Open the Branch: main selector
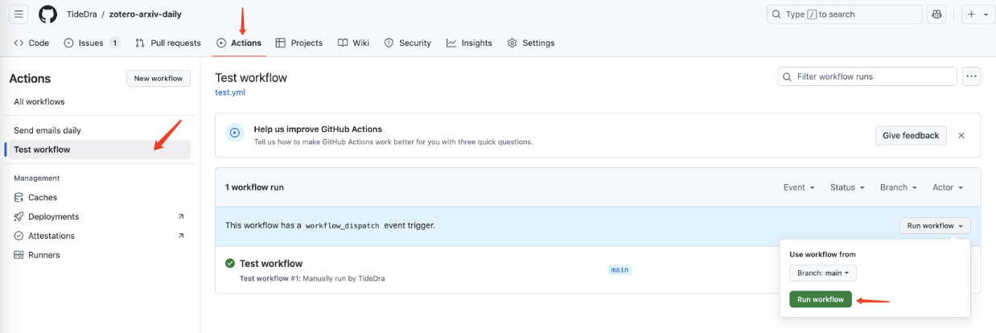Viewport: 996px width, 333px height. (x=823, y=273)
